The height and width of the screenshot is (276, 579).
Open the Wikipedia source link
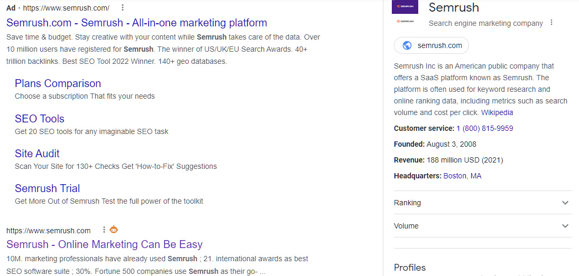tap(497, 112)
